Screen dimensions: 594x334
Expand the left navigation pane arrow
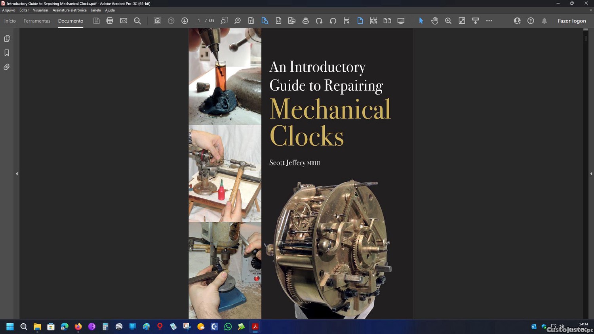coord(17,174)
